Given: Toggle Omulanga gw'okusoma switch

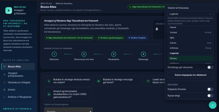Looking at the screenshot, I should point(210,67).
